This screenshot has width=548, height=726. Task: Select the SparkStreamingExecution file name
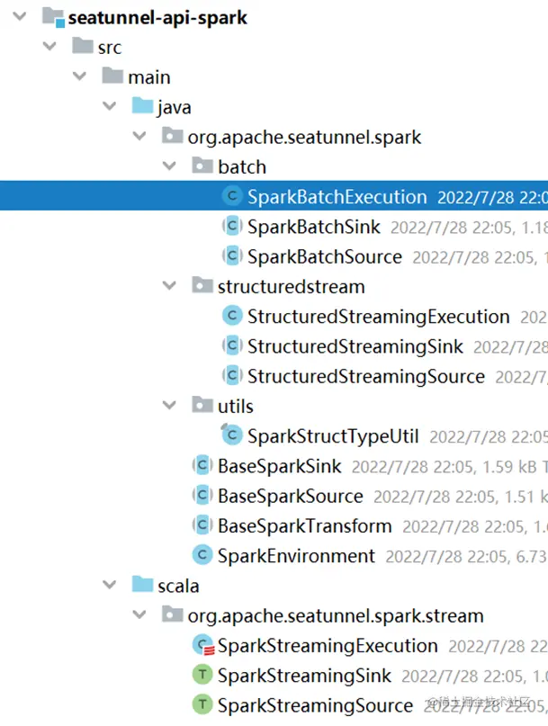[x=328, y=646]
